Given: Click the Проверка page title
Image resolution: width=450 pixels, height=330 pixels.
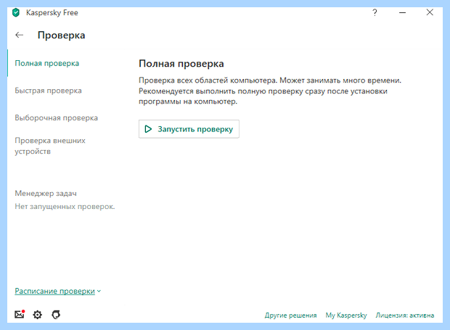Looking at the screenshot, I should click(x=62, y=36).
